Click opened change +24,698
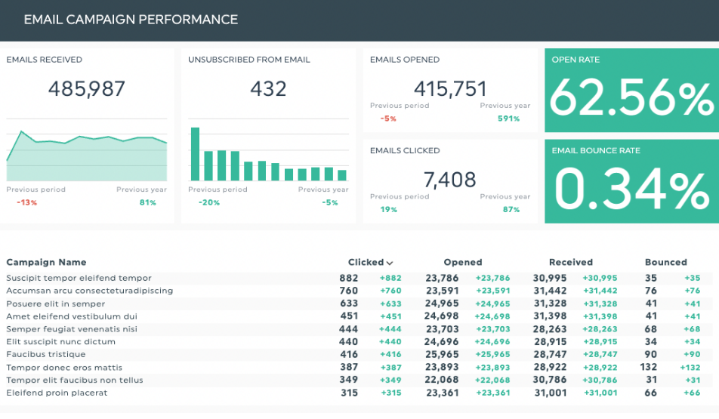719x419 pixels. (492, 316)
